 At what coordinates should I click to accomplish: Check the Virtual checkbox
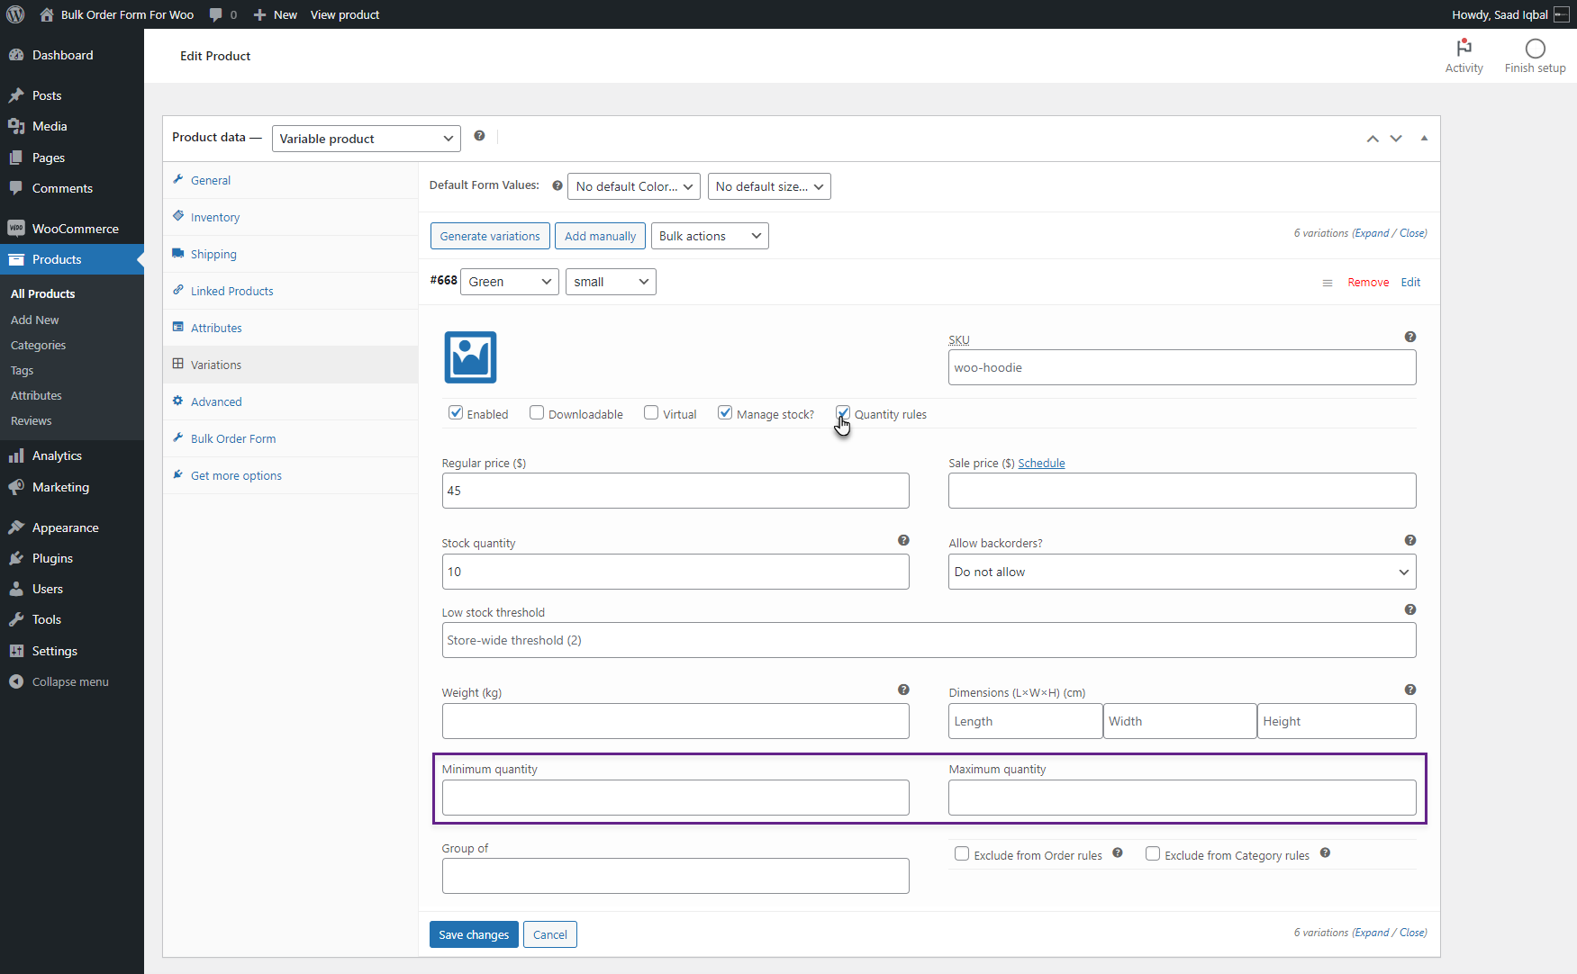pyautogui.click(x=651, y=413)
